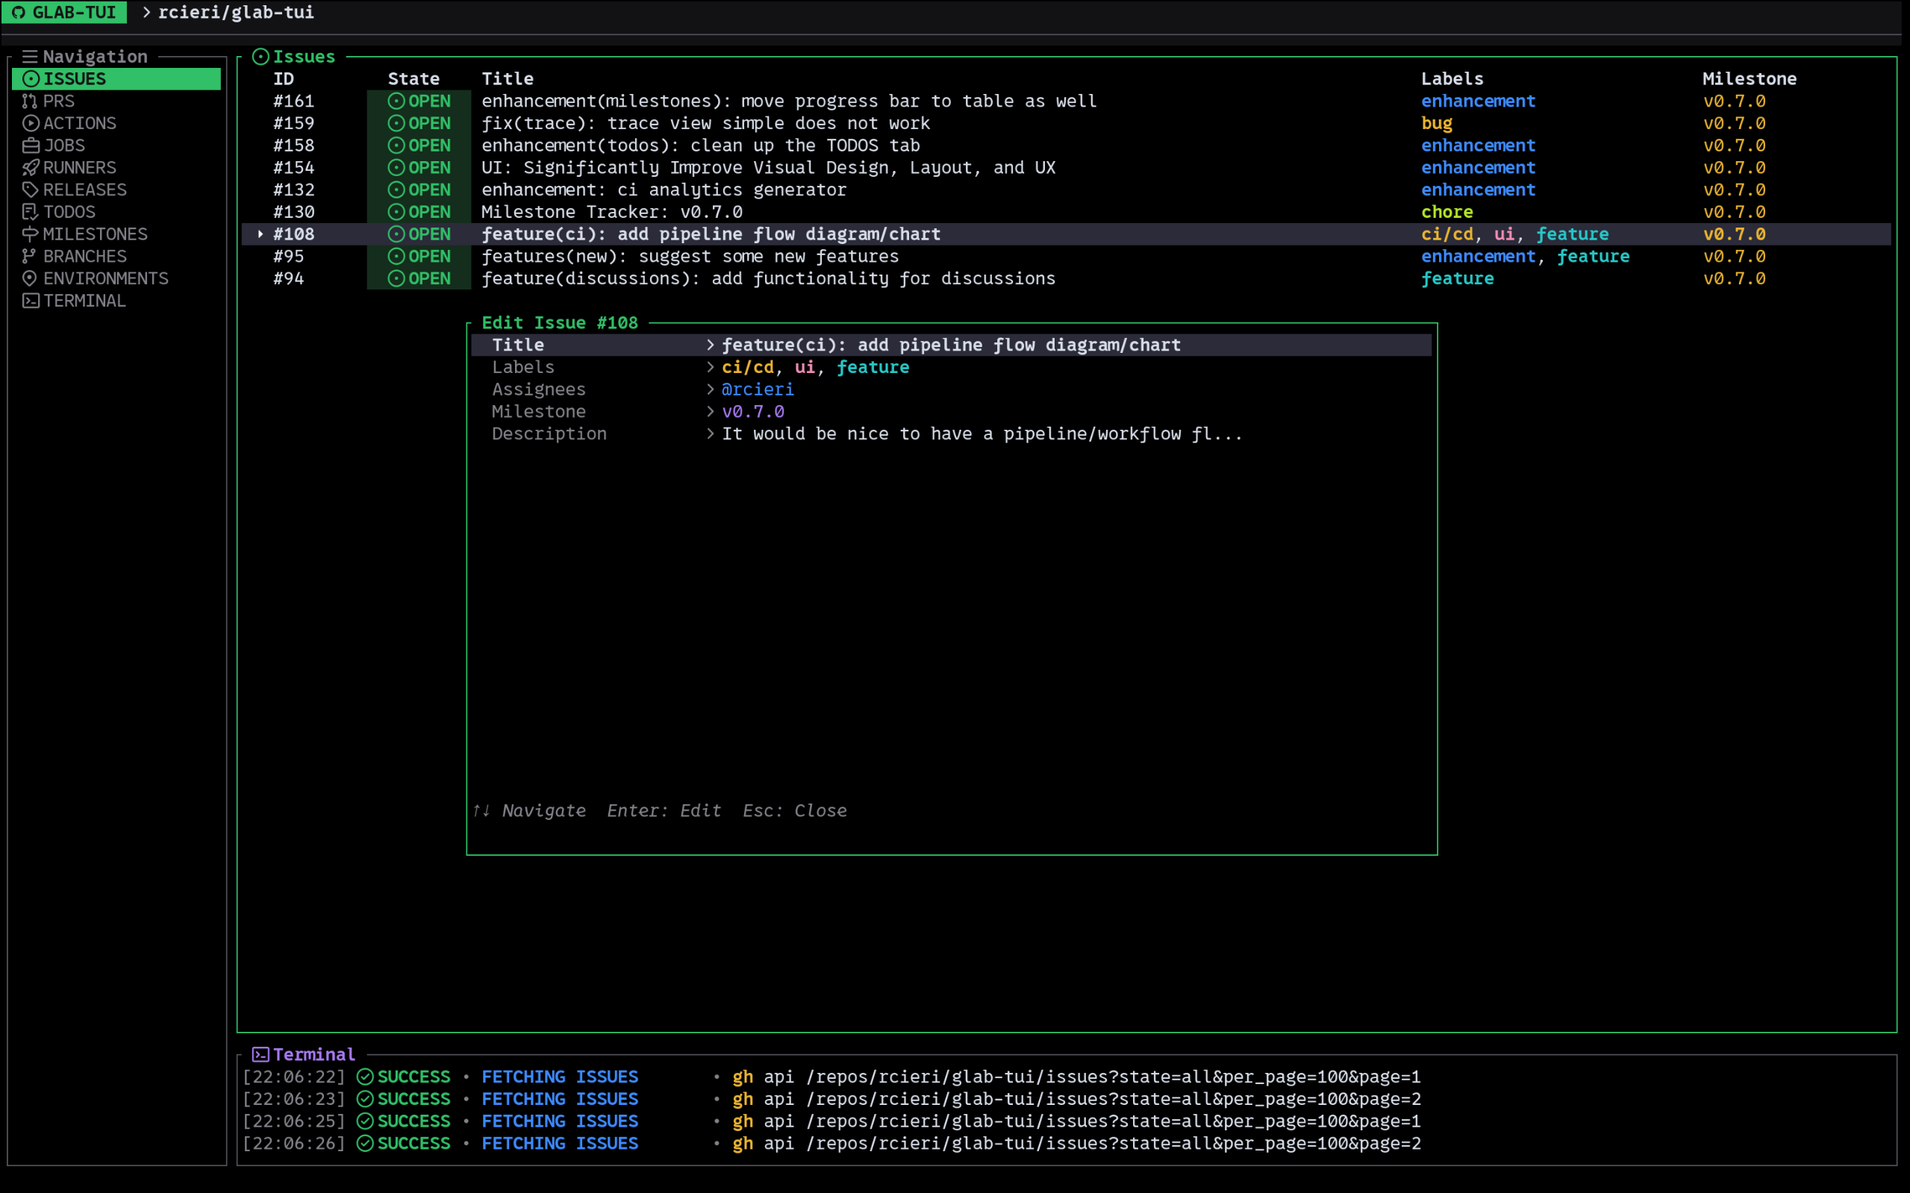This screenshot has height=1193, width=1910.
Task: Click the Terminal panel title icon
Action: point(260,1055)
